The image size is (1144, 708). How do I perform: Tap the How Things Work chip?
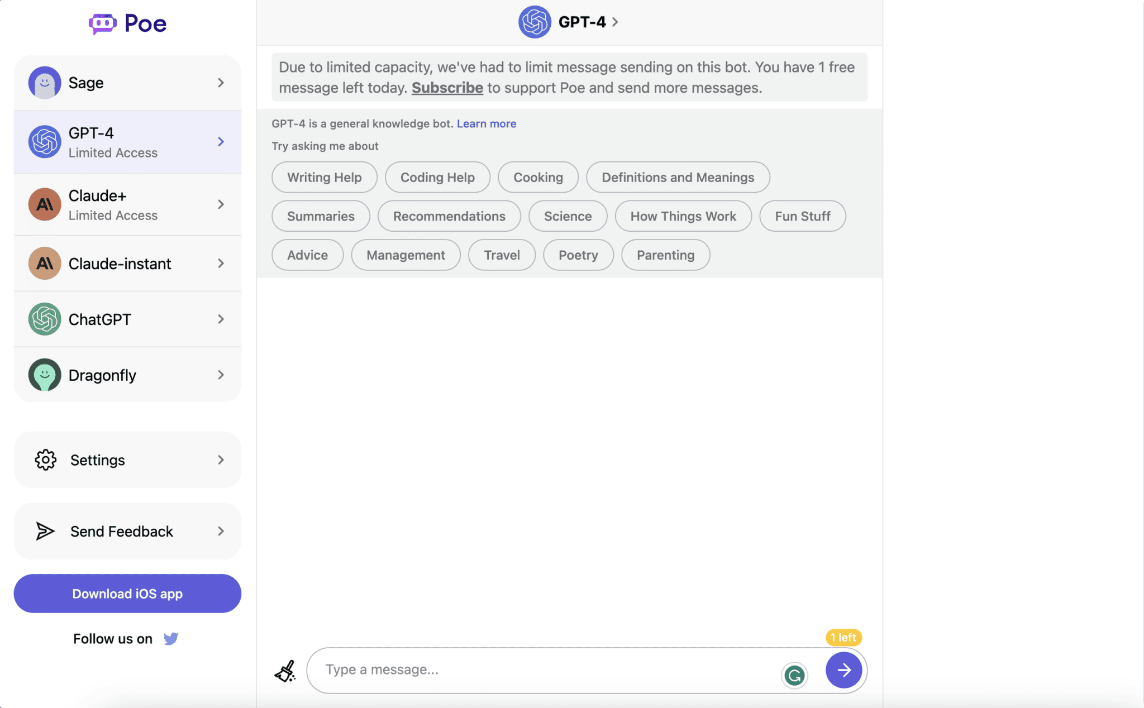coord(683,217)
